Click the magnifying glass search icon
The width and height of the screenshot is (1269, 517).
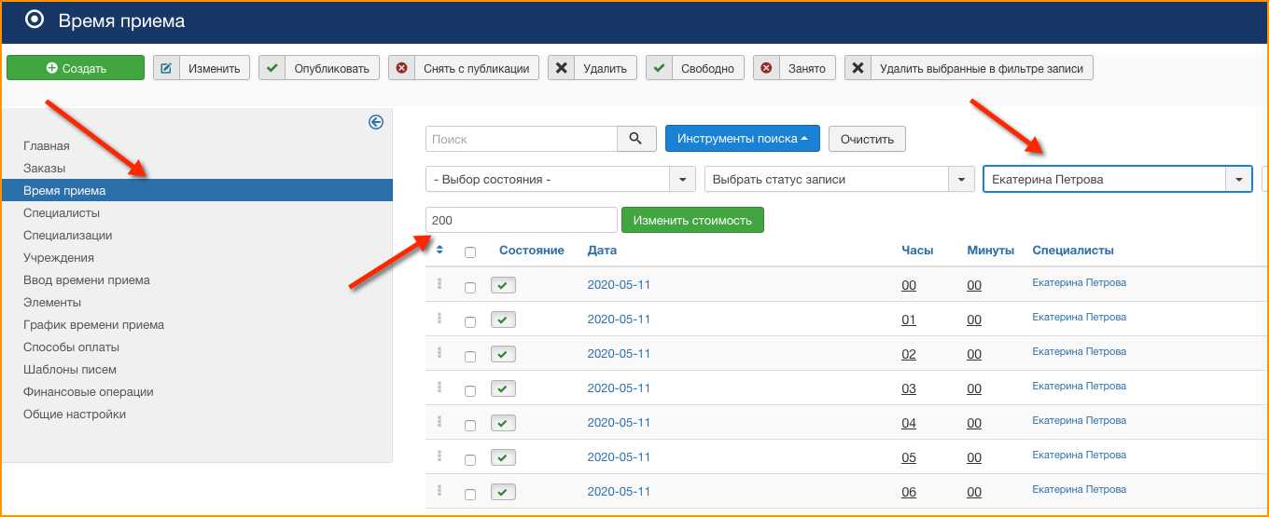(x=635, y=139)
